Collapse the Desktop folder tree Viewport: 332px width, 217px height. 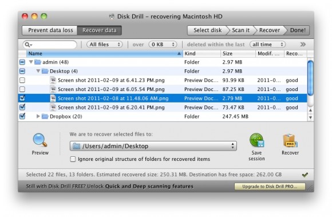pos(38,71)
